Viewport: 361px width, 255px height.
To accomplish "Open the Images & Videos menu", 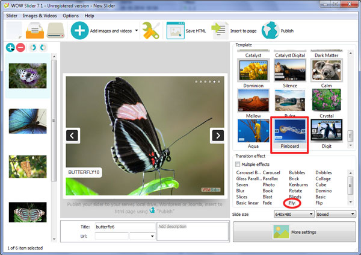I will [x=40, y=16].
